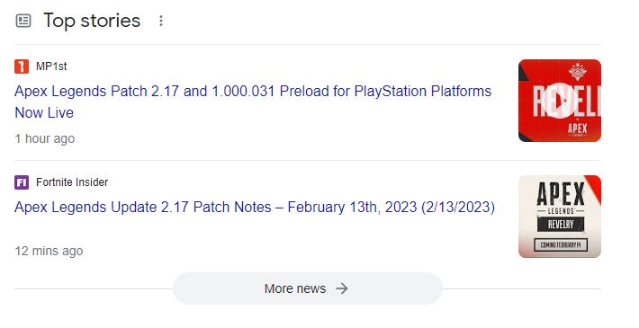Viewport: 639px width, 328px height.
Task: Open the Apex Legends Revelry beige thumbnail
Action: pyautogui.click(x=560, y=217)
